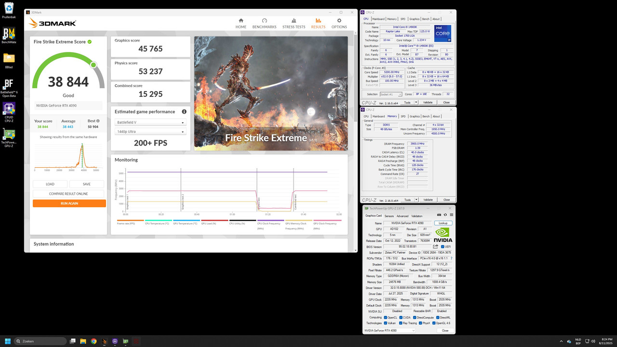The width and height of the screenshot is (617, 347).
Task: Switch to Mainboard tab in top CPU-Z window
Action: [x=378, y=19]
